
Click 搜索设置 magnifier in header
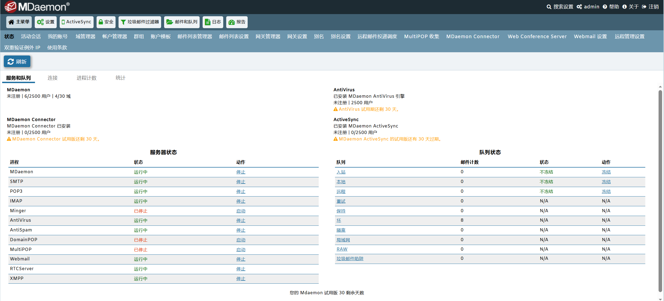tap(560, 7)
